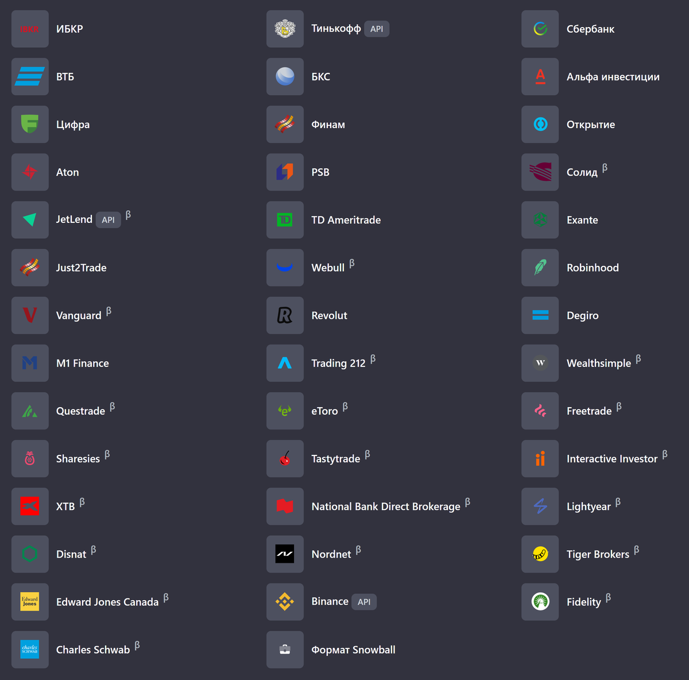Choose the National Bank red flag icon
This screenshot has width=689, height=680.
click(285, 505)
